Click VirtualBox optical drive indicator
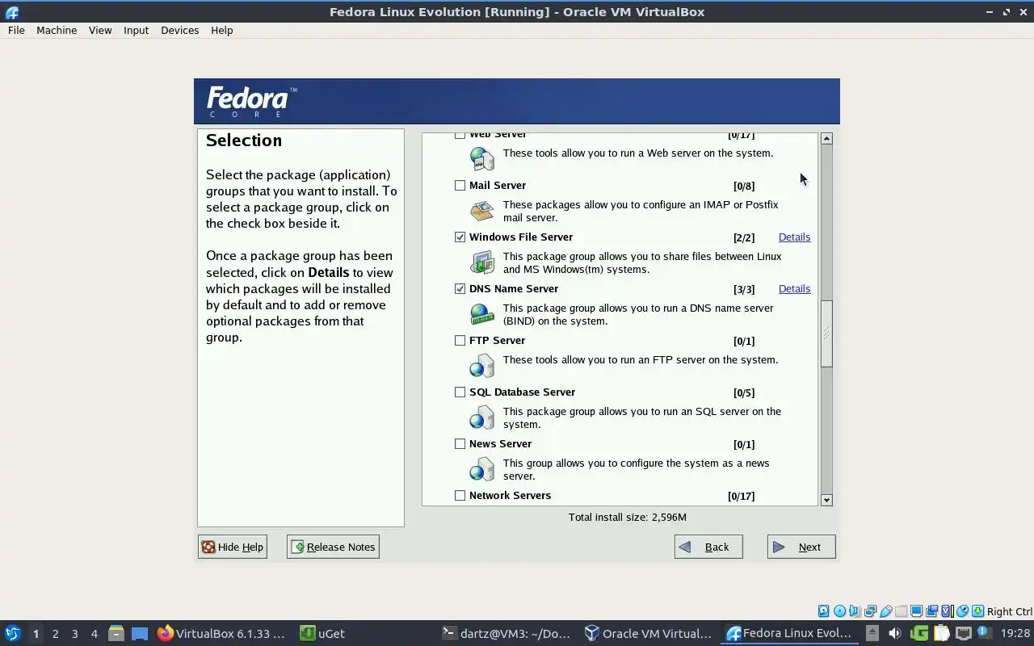1034x646 pixels. (x=839, y=611)
